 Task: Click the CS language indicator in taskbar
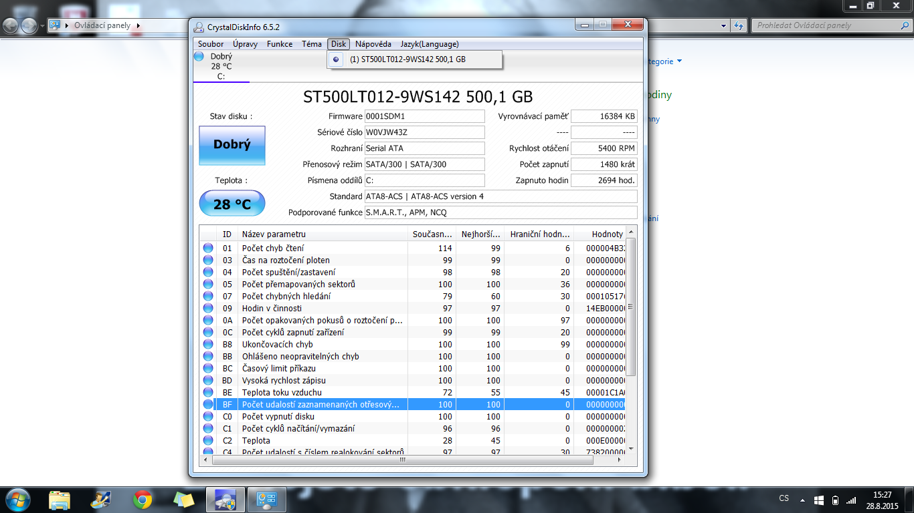click(784, 498)
